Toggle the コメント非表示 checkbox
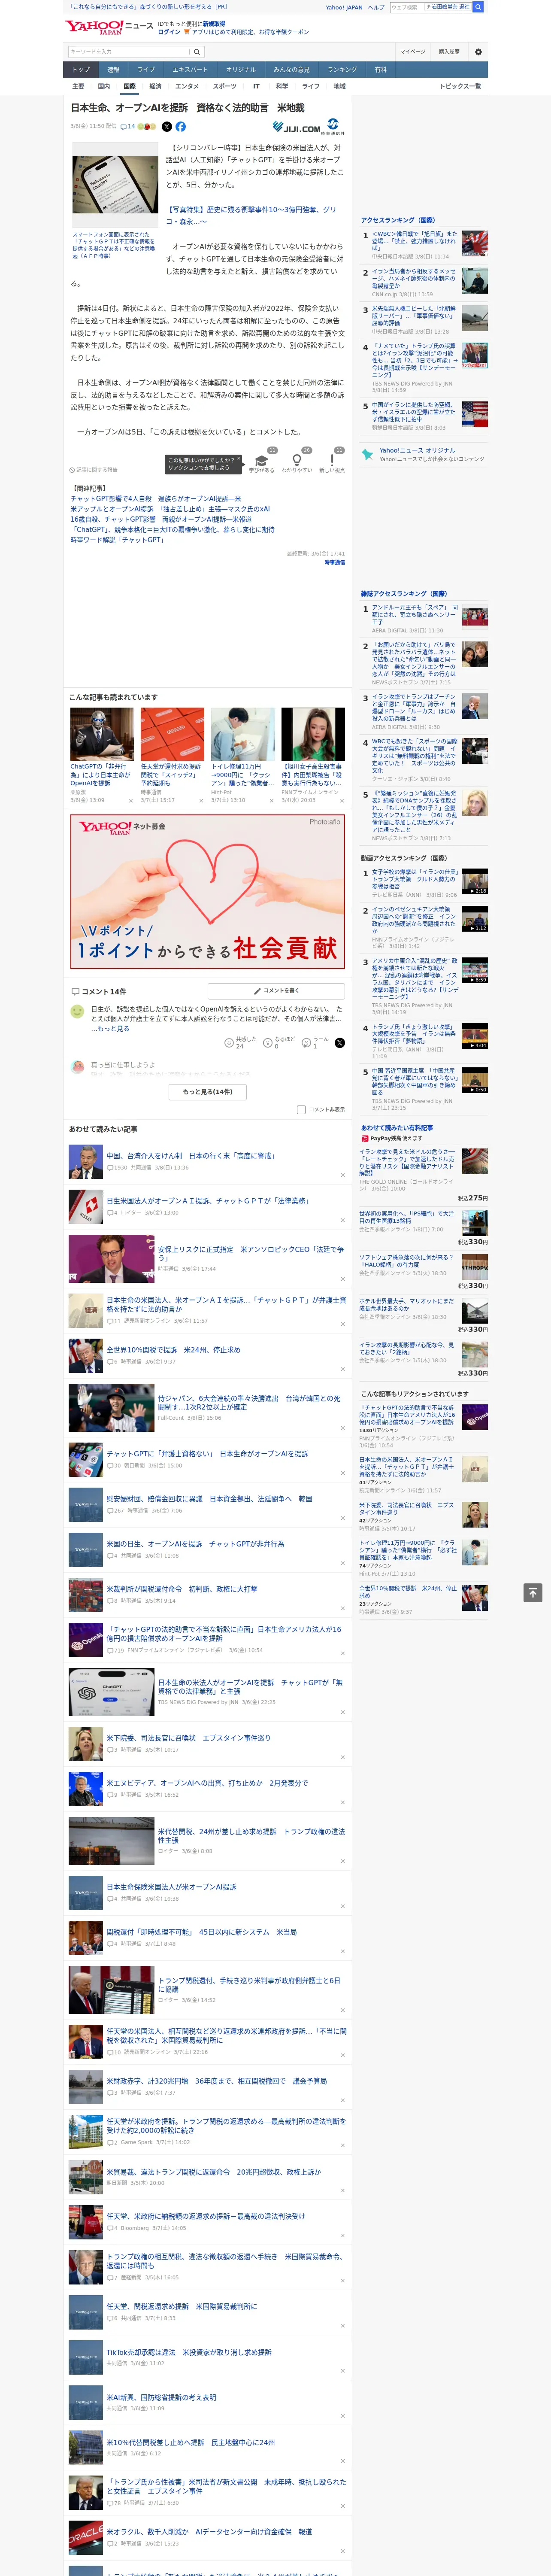This screenshot has height=2576, width=551. click(301, 1109)
